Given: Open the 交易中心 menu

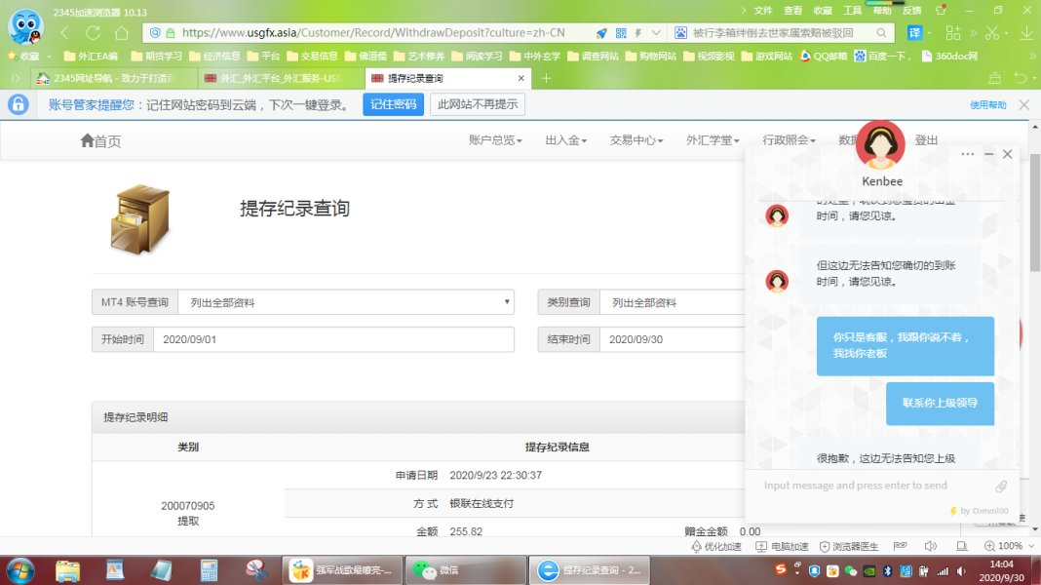Looking at the screenshot, I should pyautogui.click(x=636, y=140).
